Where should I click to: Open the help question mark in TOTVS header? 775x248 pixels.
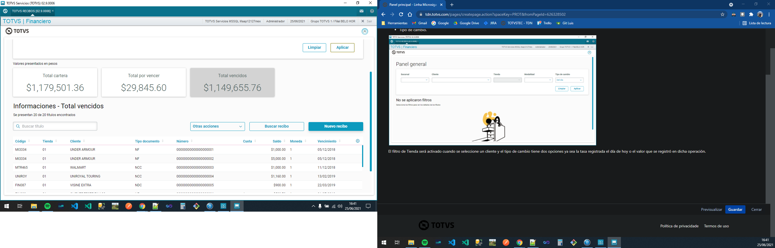[x=372, y=11]
